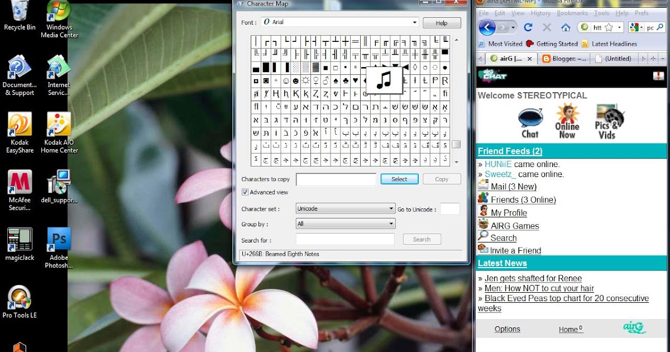Viewport: 670px width, 352px height.
Task: Focus the Characters to copy field
Action: click(x=336, y=179)
